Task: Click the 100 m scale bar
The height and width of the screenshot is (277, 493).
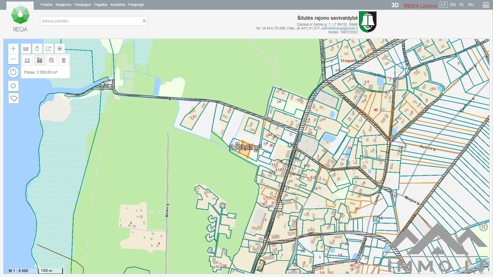Action: (x=51, y=271)
